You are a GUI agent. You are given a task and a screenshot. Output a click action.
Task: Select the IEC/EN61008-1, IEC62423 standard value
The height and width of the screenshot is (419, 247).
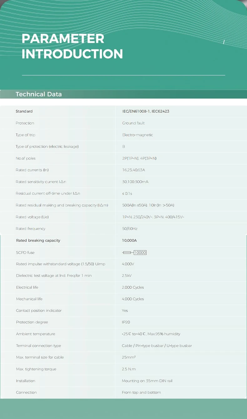(146, 111)
